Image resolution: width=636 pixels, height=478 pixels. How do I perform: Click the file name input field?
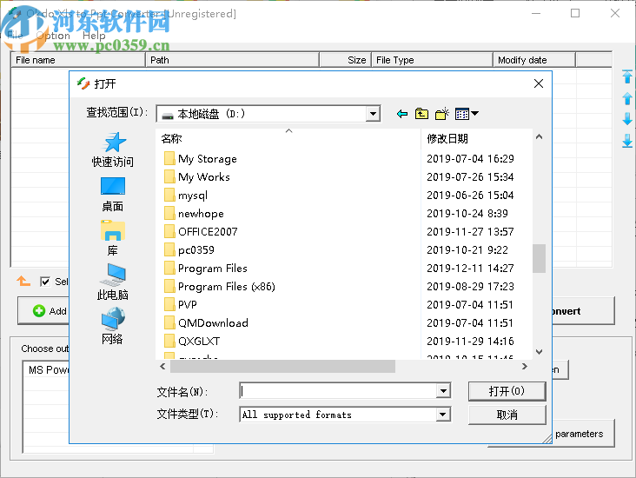338,391
